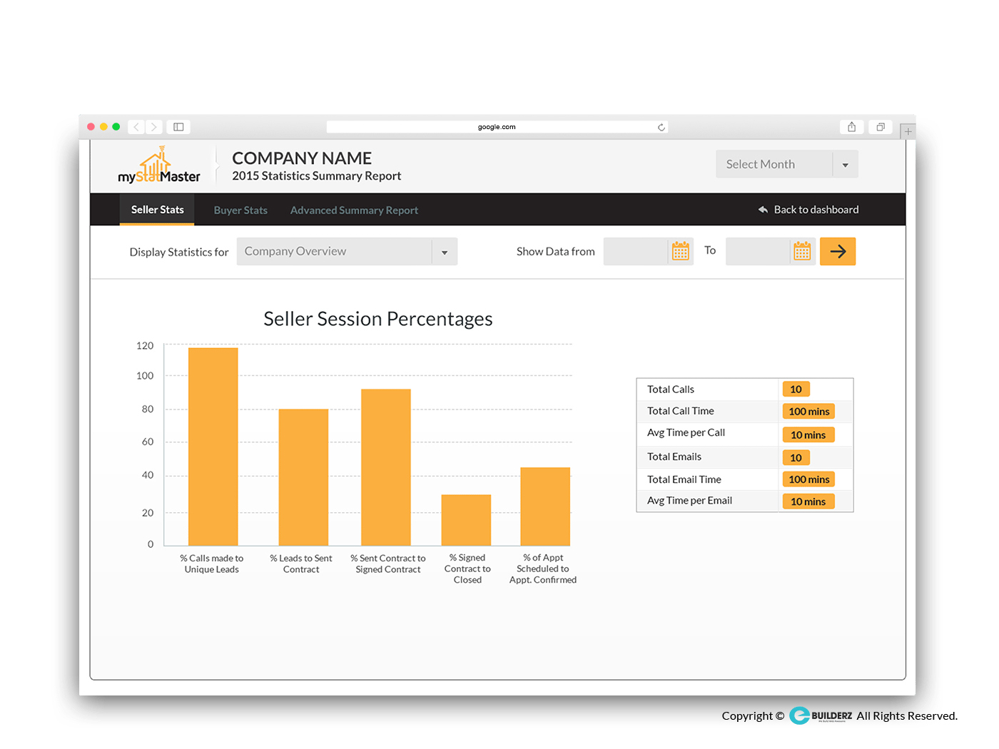Open the Select Month dropdown
999x749 pixels.
(786, 164)
